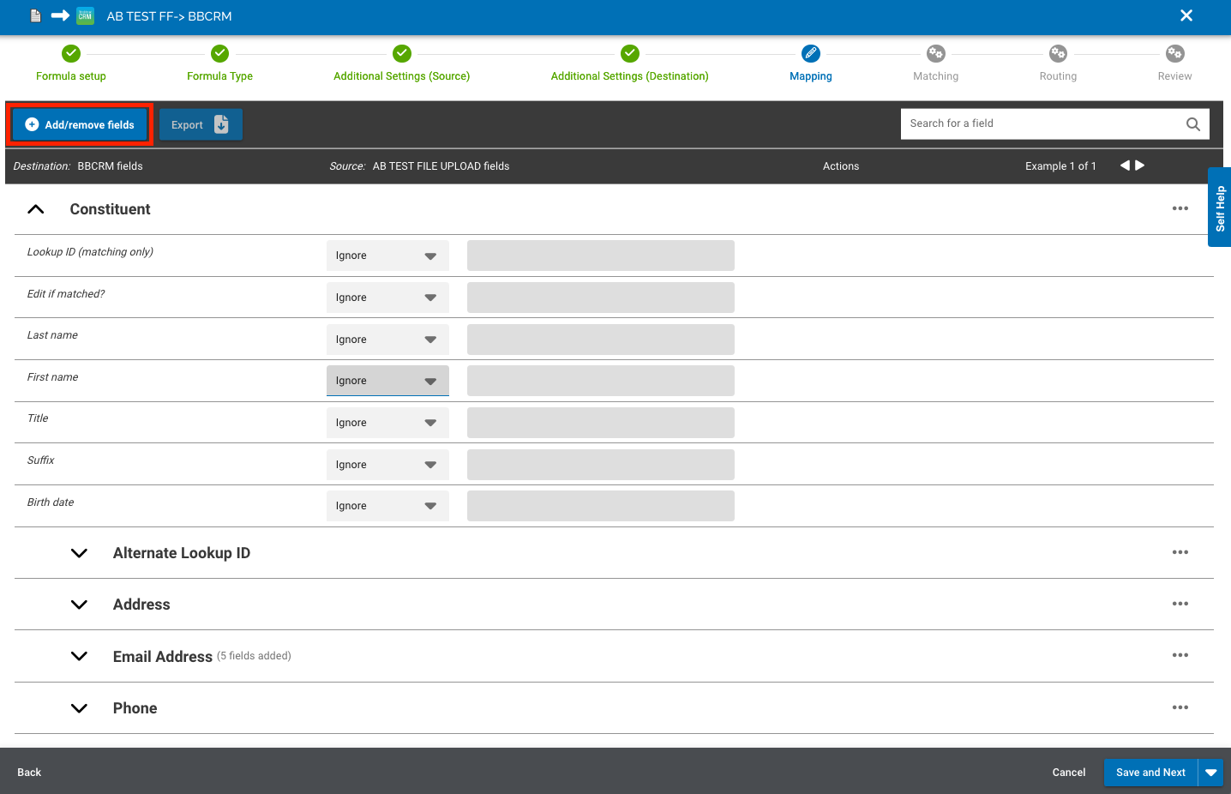Open Constituent section three-dot menu
This screenshot has width=1231, height=794.
point(1180,208)
